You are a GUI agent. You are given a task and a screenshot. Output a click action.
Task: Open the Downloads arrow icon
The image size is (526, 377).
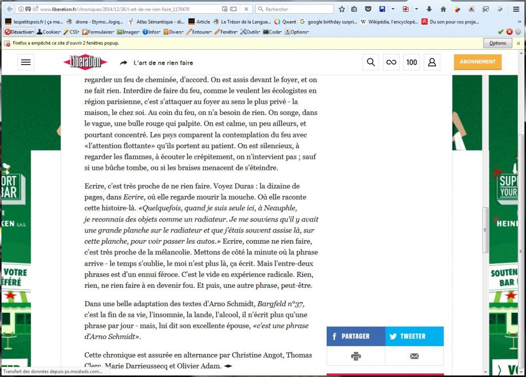tap(429, 9)
